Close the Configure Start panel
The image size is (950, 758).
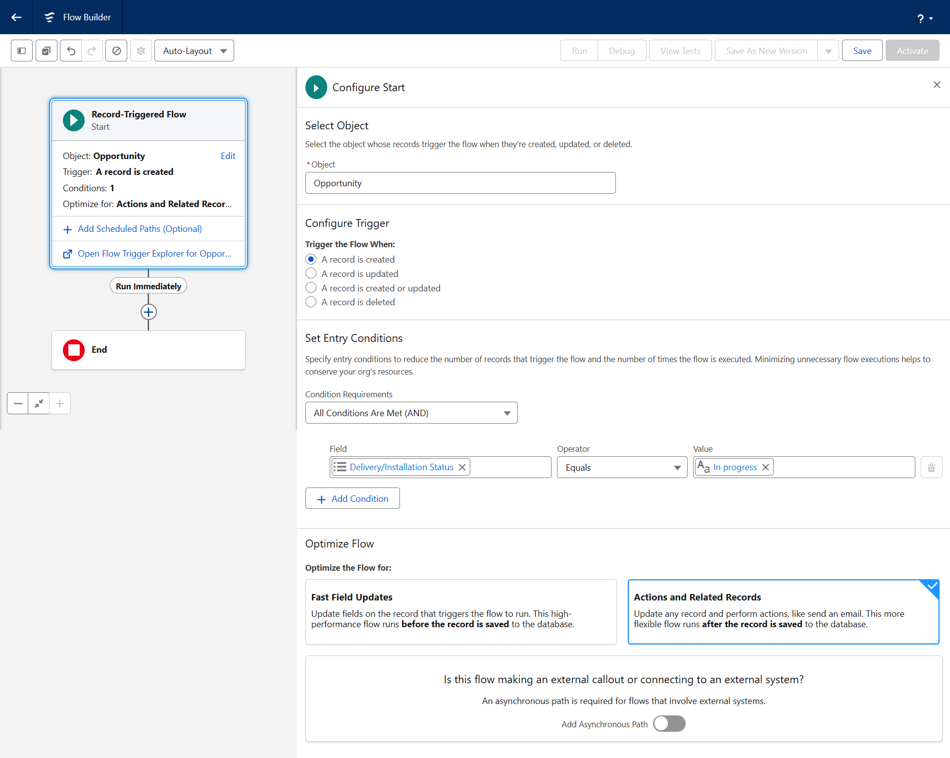tap(937, 85)
